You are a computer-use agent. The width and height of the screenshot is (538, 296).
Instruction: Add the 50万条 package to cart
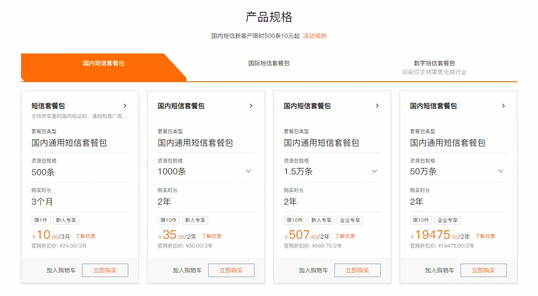point(440,270)
